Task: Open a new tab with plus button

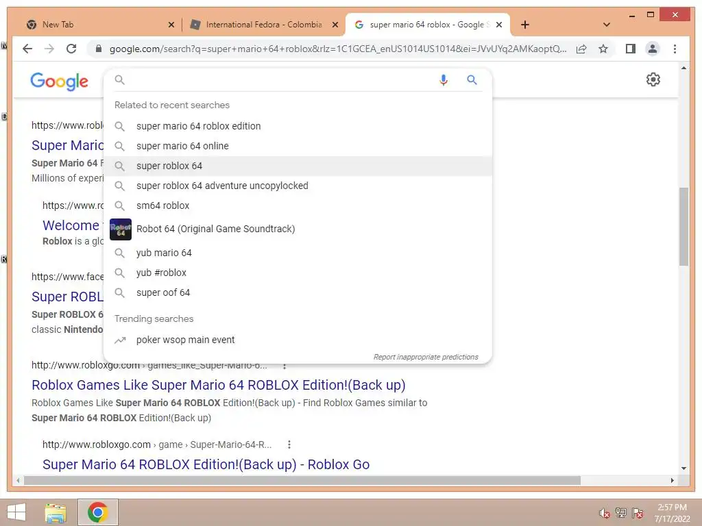Action: [x=525, y=25]
